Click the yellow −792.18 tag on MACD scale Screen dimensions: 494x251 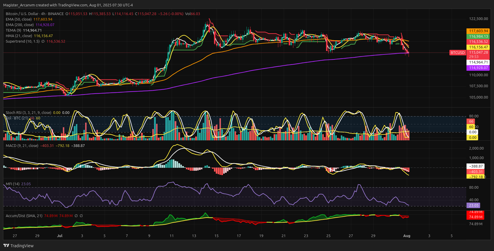pos(476,177)
